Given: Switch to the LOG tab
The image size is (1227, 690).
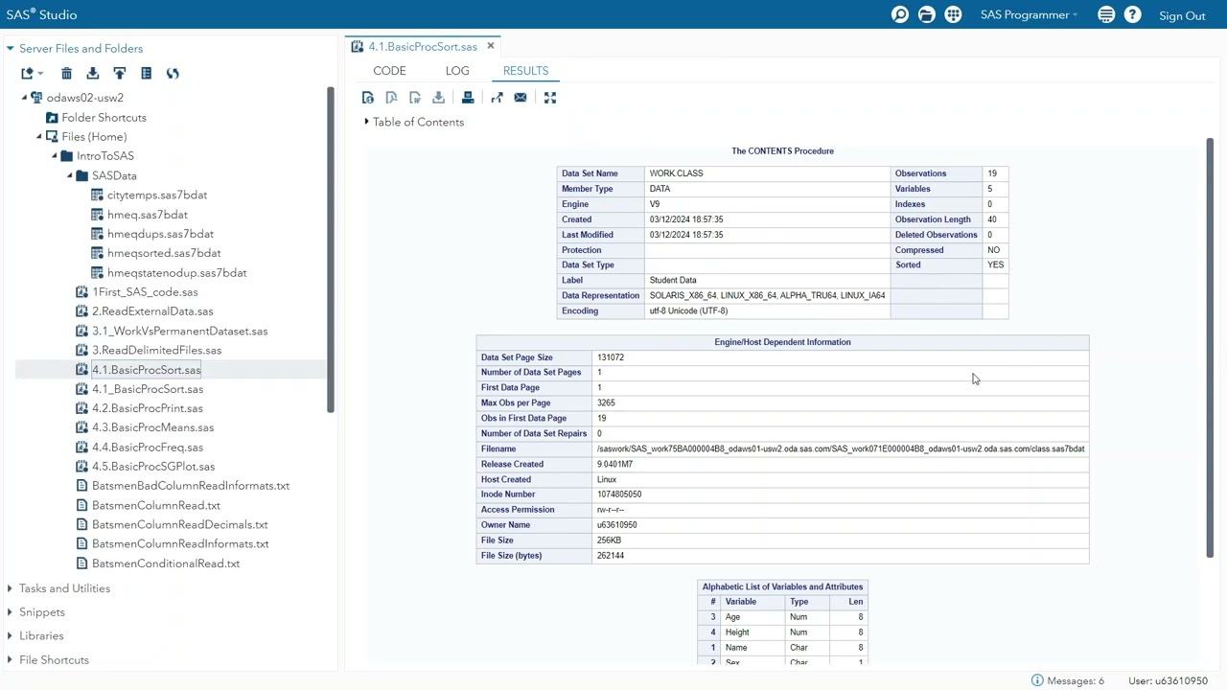Looking at the screenshot, I should 457,70.
